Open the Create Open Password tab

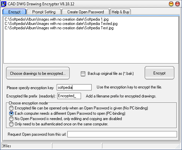click(86, 12)
